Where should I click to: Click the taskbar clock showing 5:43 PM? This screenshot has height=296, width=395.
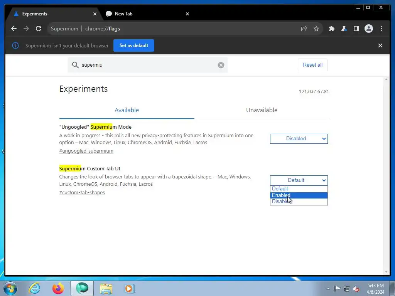(x=375, y=289)
